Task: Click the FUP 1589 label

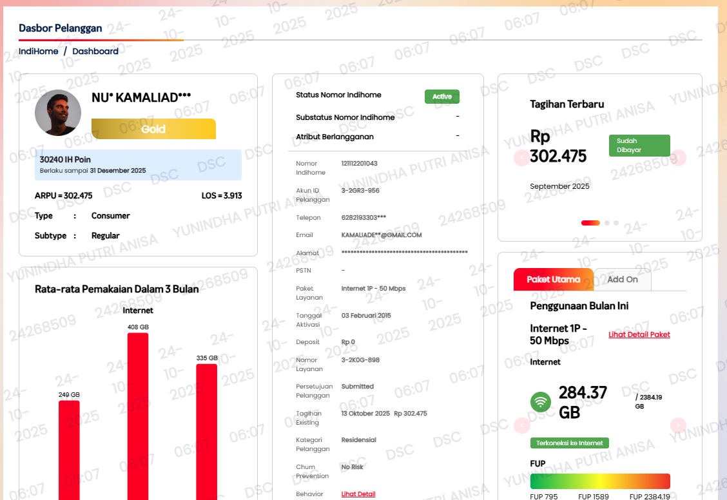Action: (x=594, y=496)
